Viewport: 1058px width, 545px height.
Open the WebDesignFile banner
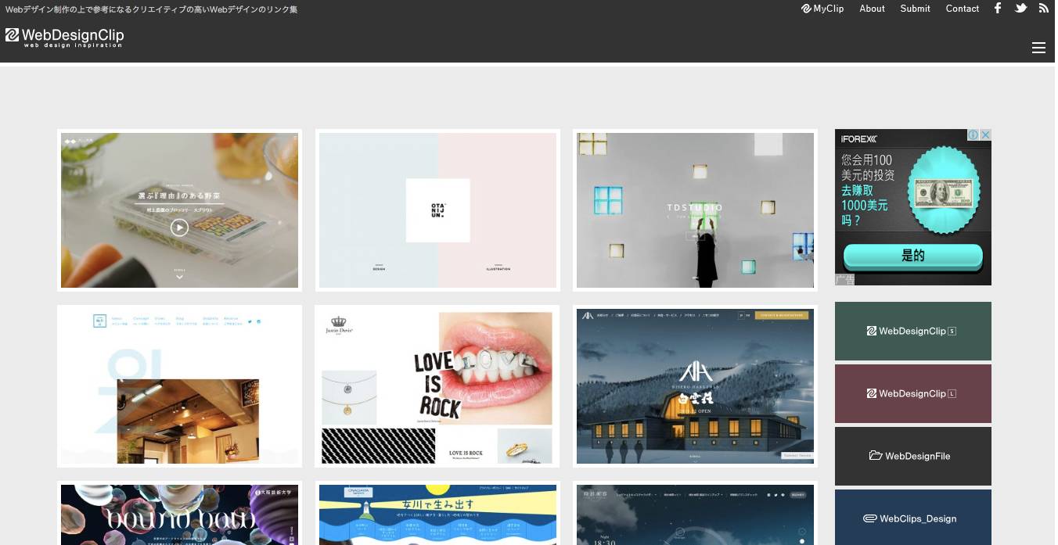[x=912, y=456]
